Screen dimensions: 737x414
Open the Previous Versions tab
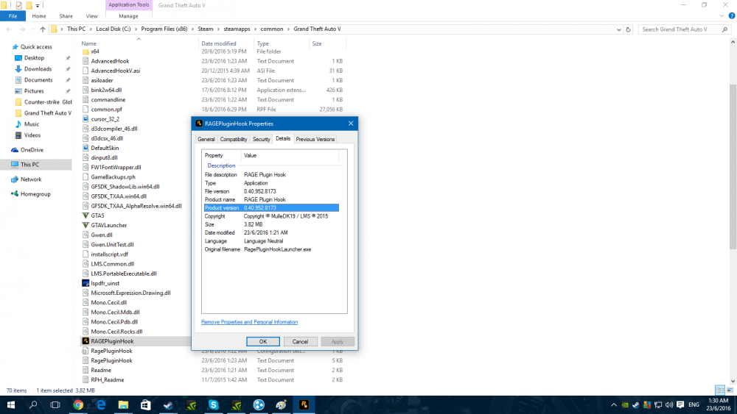pyautogui.click(x=315, y=139)
